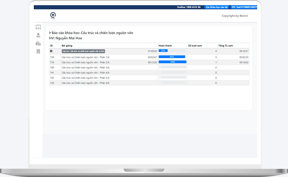Image resolution: width=288 pixels, height=177 pixels.
Task: Click the BizUni logo icon
Action: tap(53, 15)
